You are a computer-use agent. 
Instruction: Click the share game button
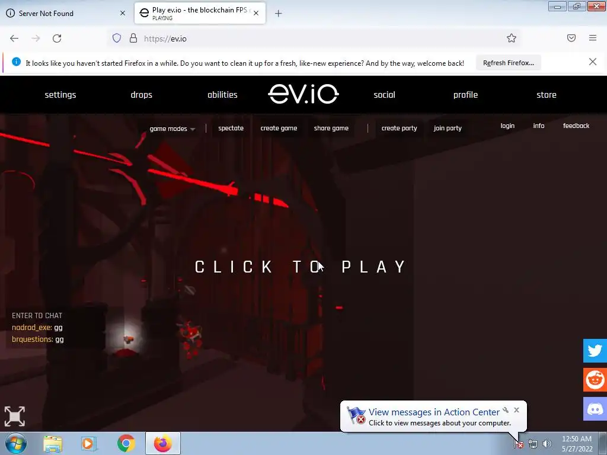[x=331, y=128]
